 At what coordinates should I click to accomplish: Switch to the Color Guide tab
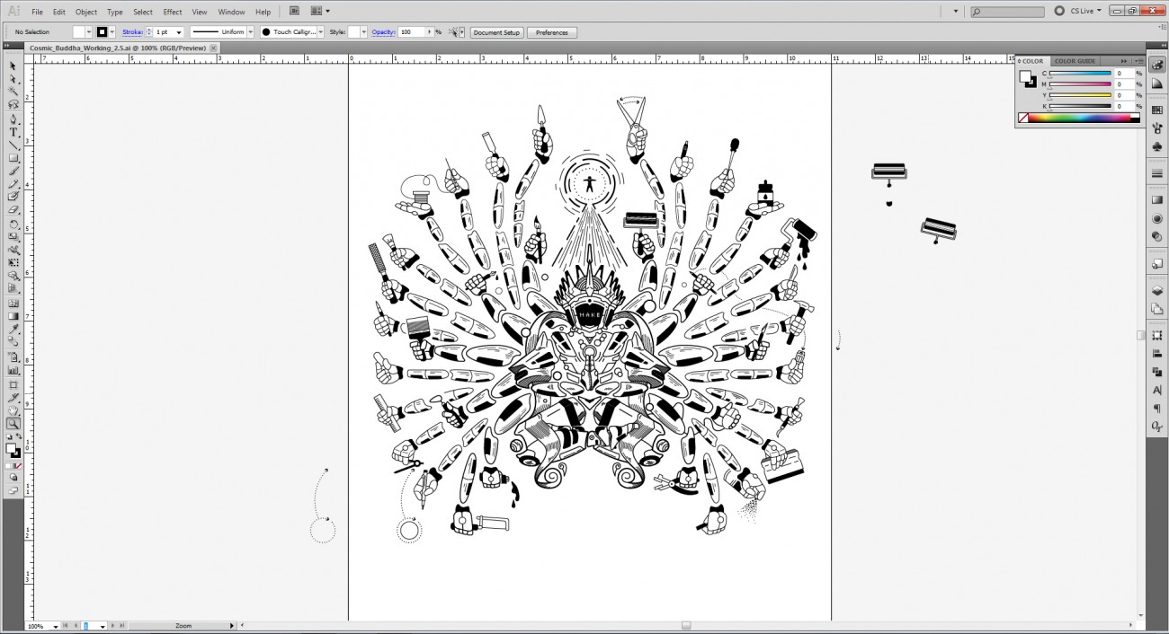1075,61
